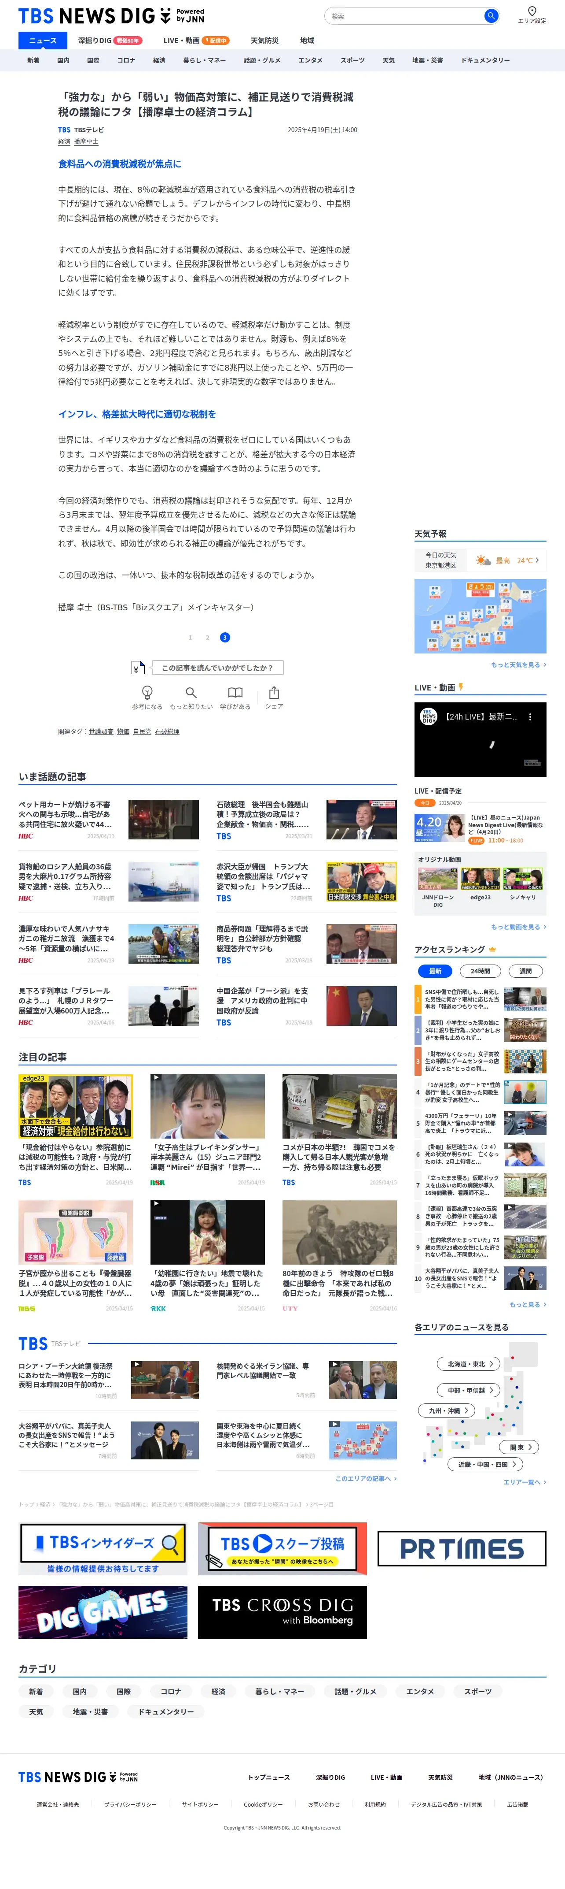Screen dimensions: 565x1889
Task: Click the 話題・グルメ chip under カテゴリ
Action: click(356, 1691)
